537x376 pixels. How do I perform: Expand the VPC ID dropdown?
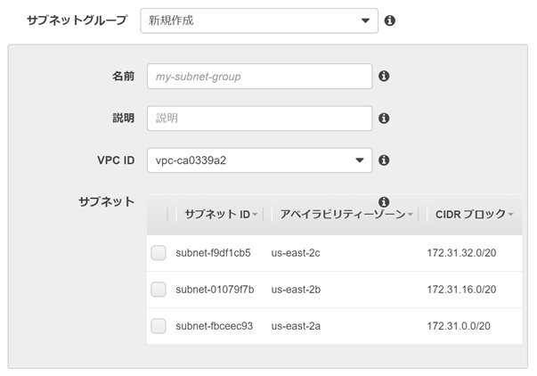pyautogui.click(x=259, y=160)
